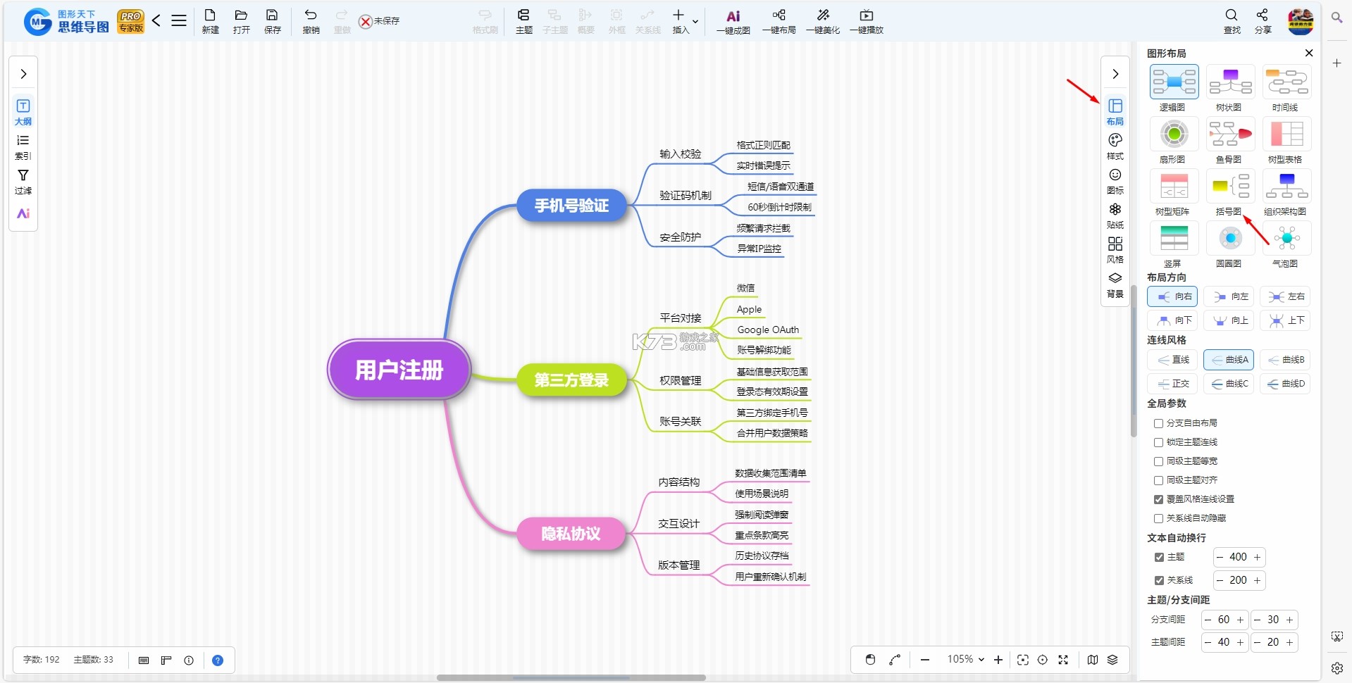
Task: Open 查找 search tool
Action: (x=1232, y=21)
